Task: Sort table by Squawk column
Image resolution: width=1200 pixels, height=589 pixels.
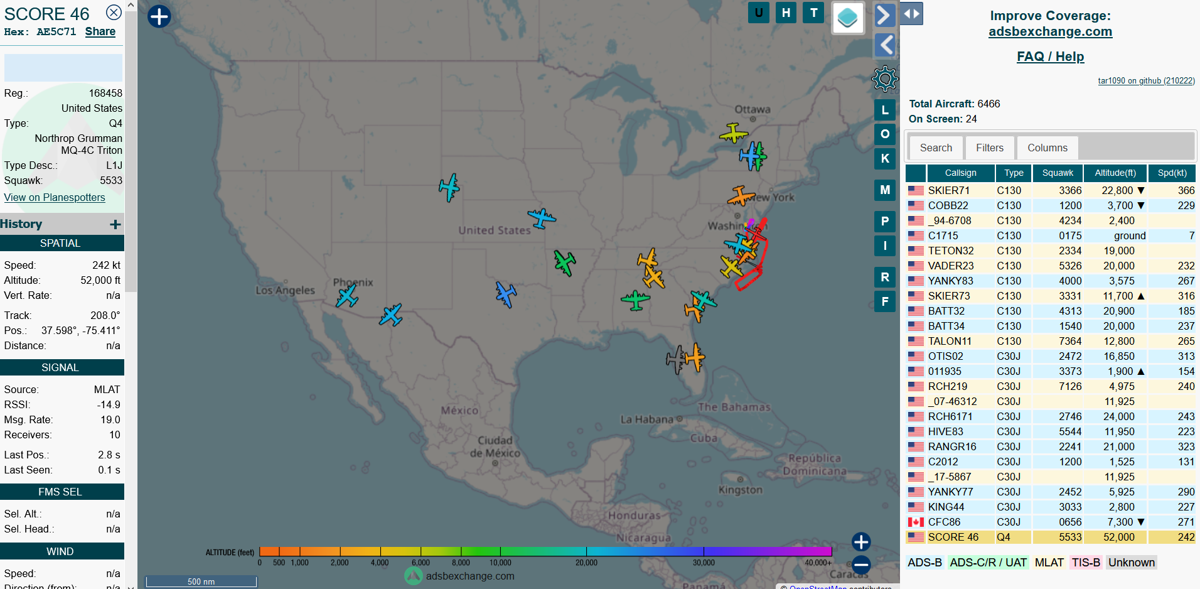Action: (x=1058, y=173)
